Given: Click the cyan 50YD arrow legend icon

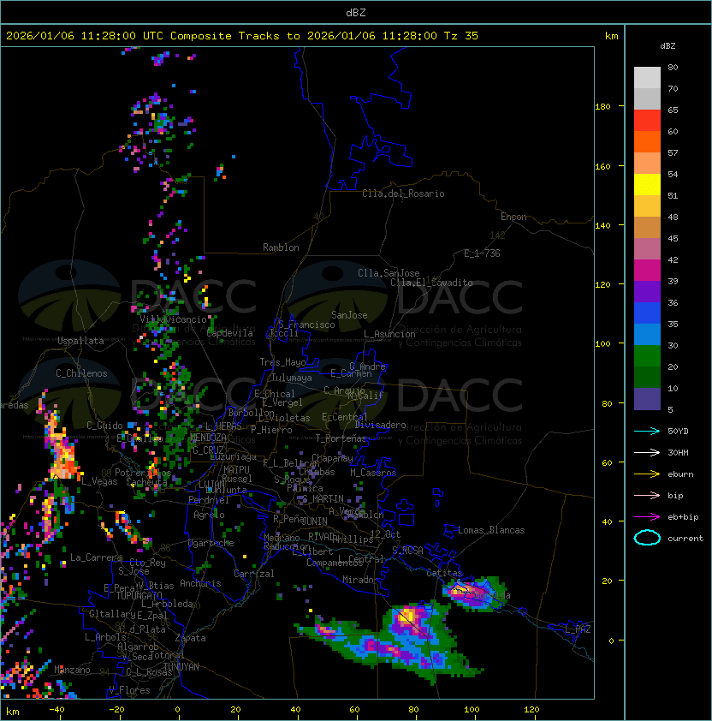Looking at the screenshot, I should 647,431.
